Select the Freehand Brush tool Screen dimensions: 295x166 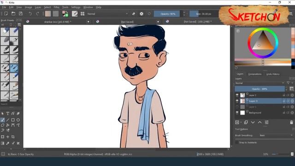2,120
